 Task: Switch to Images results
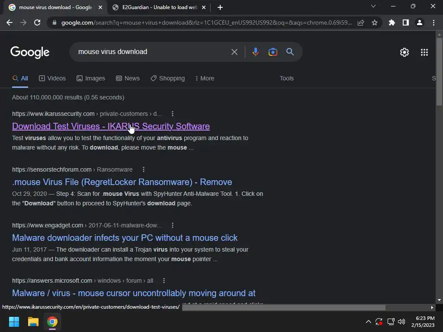91,79
